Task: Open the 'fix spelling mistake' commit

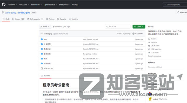Action: pyautogui.click(x=90, y=54)
